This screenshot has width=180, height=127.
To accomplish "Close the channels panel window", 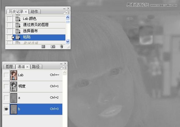I will tap(65, 63).
